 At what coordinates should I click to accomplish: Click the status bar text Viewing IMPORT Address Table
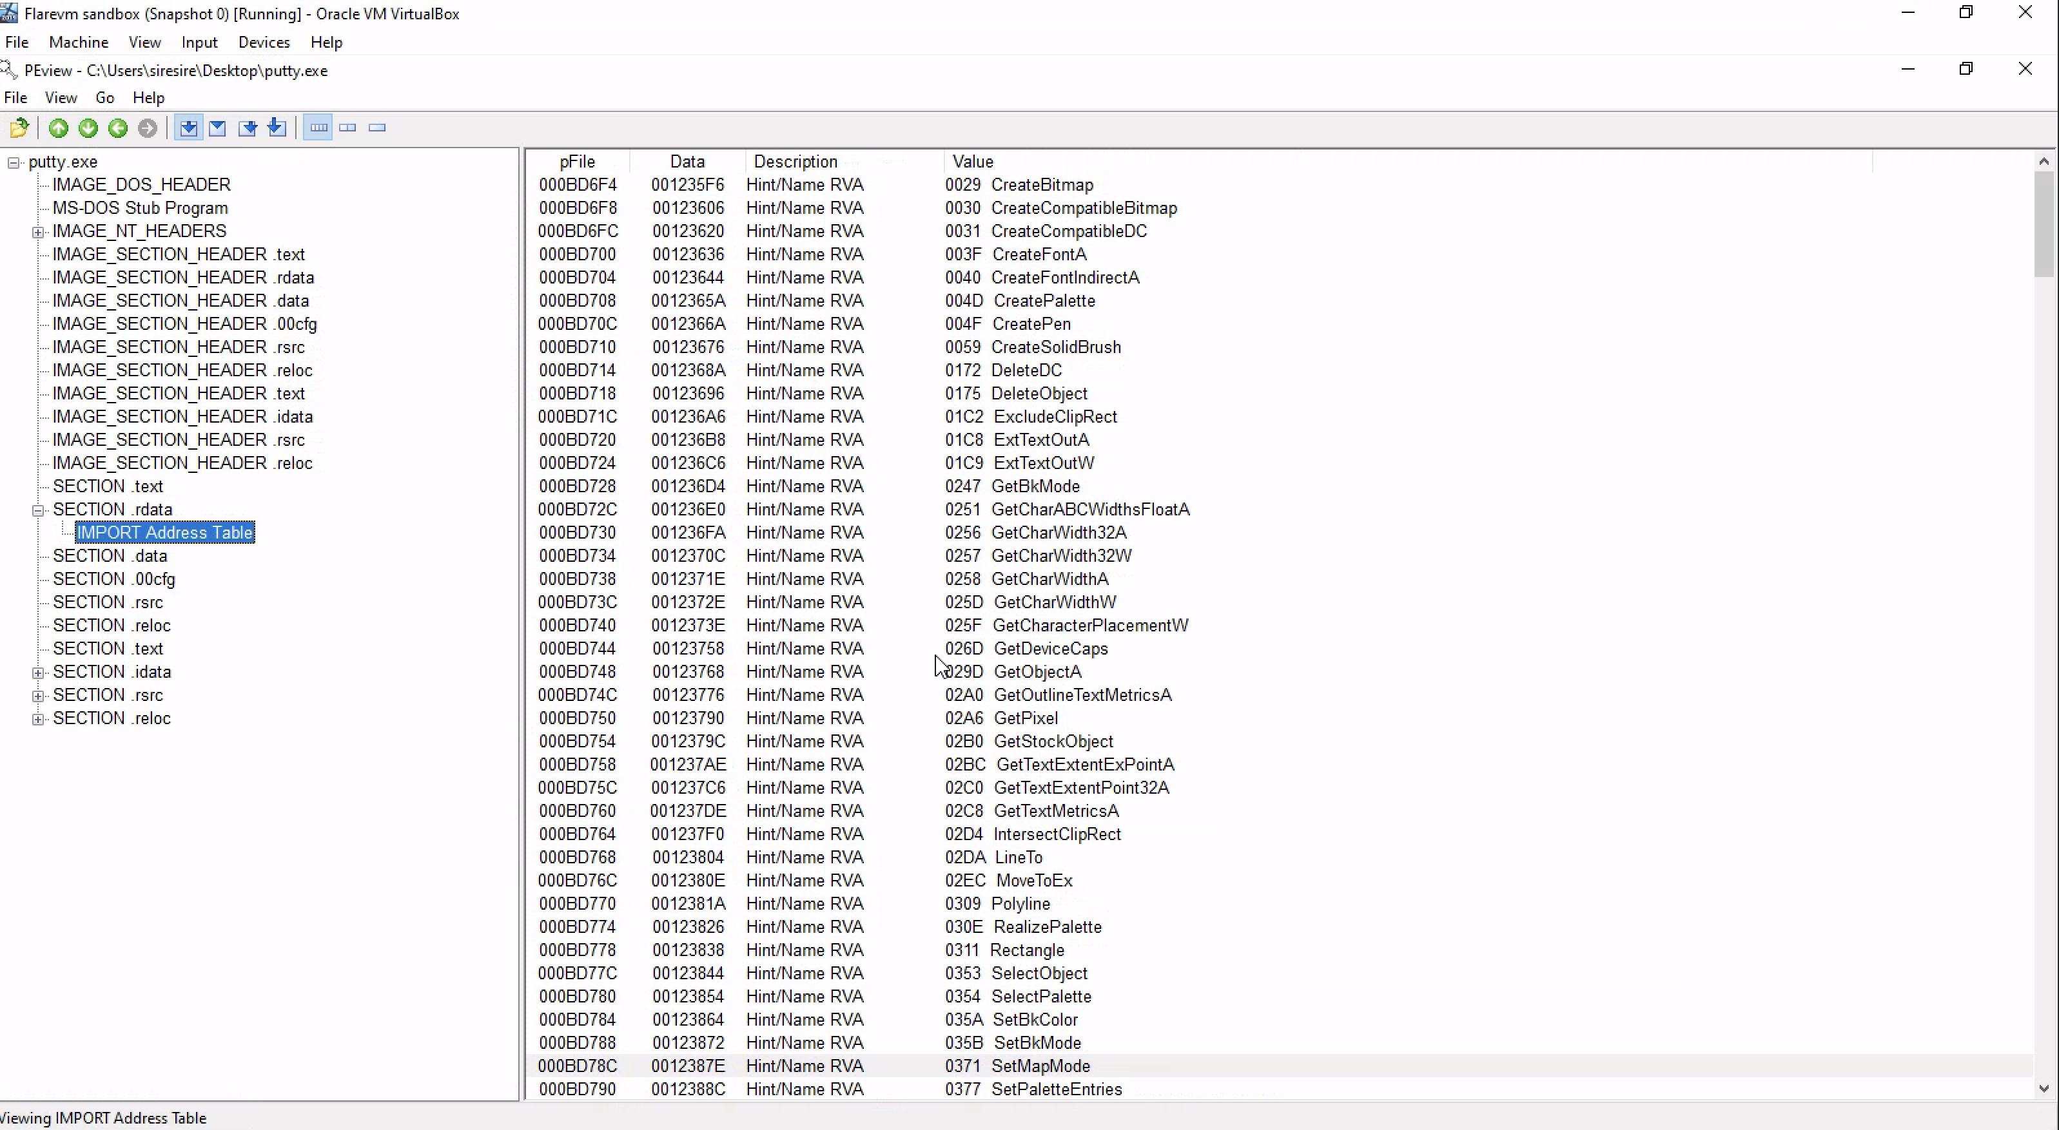(103, 1118)
